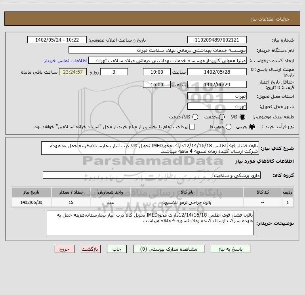Click the خروج exit button

point(65,249)
